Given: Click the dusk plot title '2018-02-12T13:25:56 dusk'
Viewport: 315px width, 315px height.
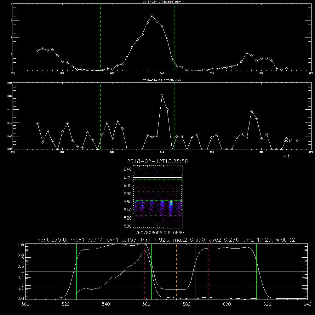Looking at the screenshot, I should (162, 80).
